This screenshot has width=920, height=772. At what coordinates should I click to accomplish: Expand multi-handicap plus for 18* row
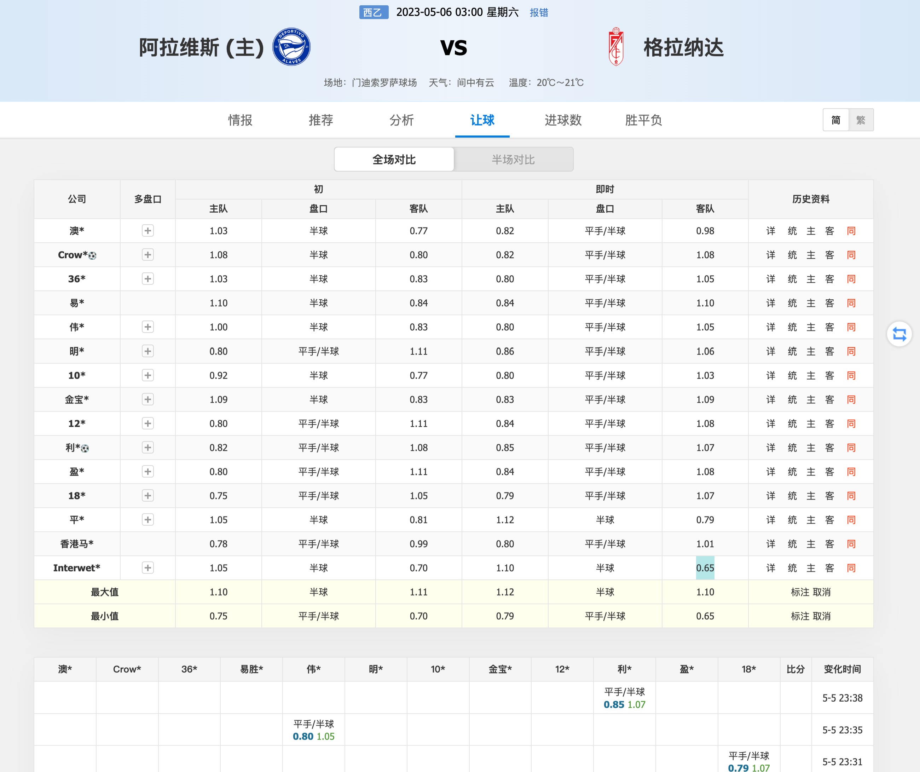pos(147,496)
